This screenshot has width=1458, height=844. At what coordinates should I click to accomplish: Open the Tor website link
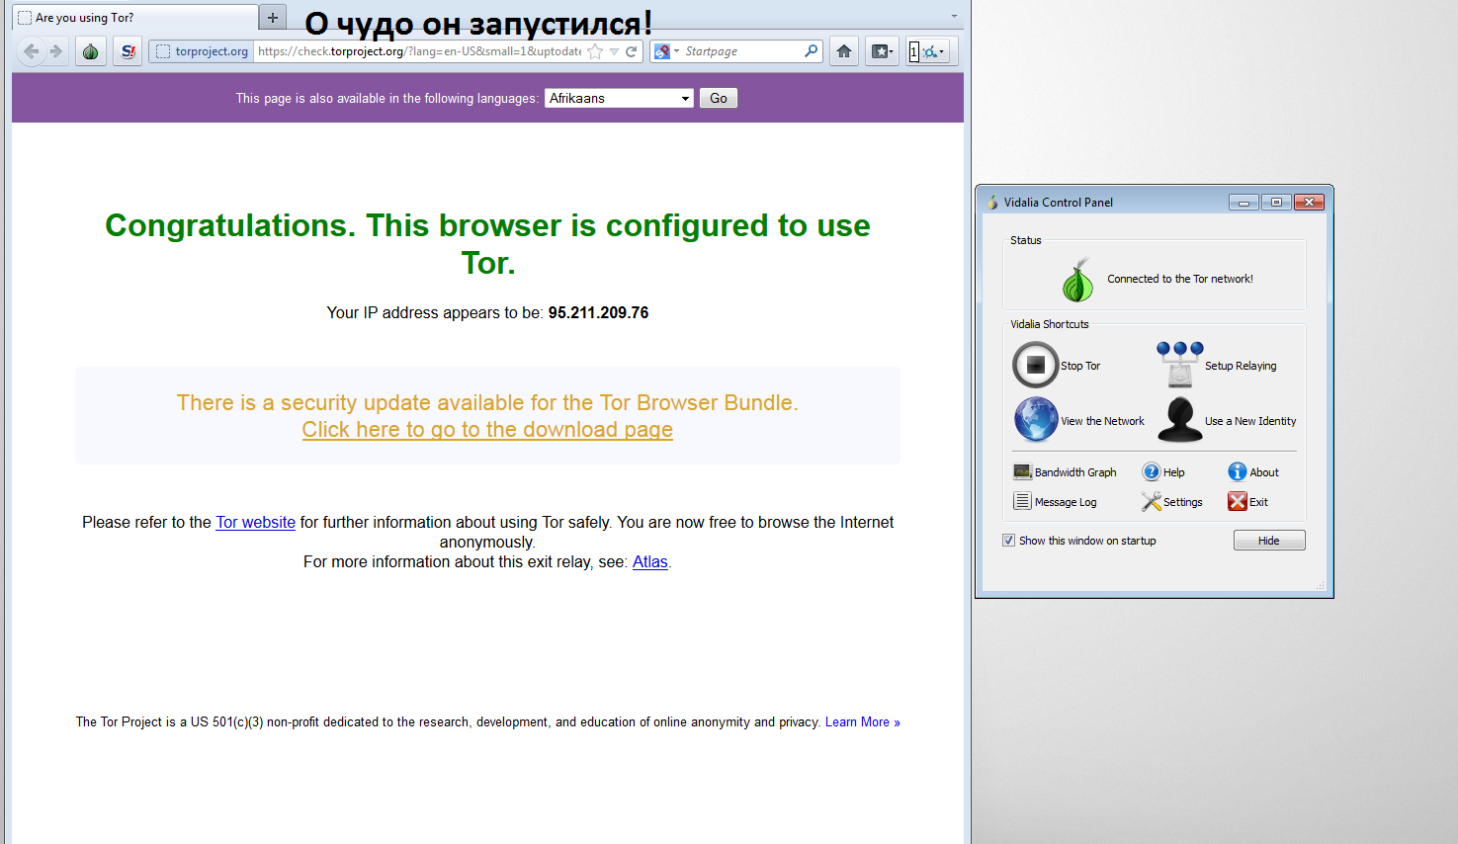[x=255, y=522]
